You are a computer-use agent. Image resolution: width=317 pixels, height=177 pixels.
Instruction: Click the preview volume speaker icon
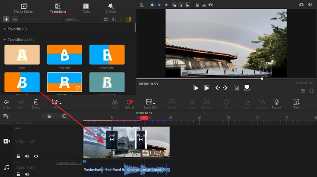[x=310, y=4]
